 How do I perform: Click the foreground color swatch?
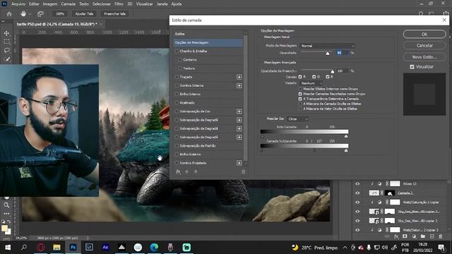coord(4,229)
